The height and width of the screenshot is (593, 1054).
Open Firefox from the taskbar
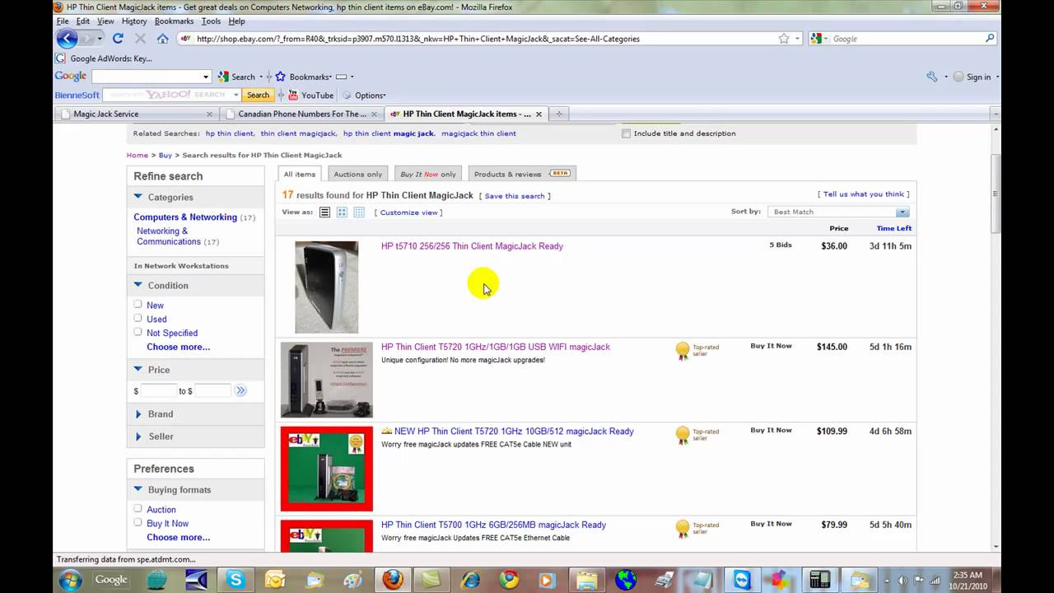(393, 580)
